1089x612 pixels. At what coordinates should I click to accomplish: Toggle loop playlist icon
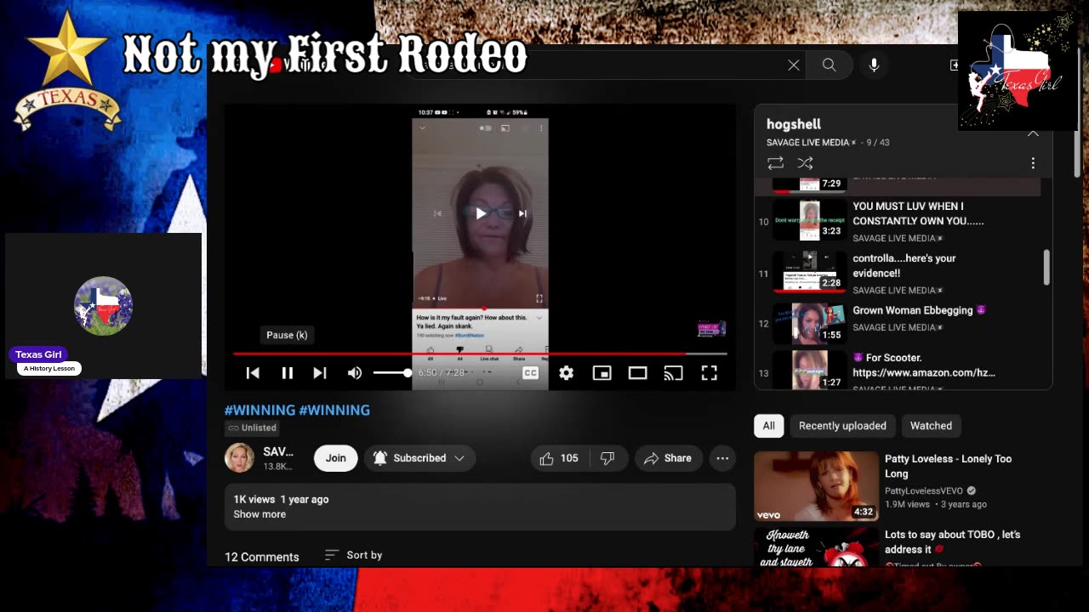pyautogui.click(x=775, y=163)
